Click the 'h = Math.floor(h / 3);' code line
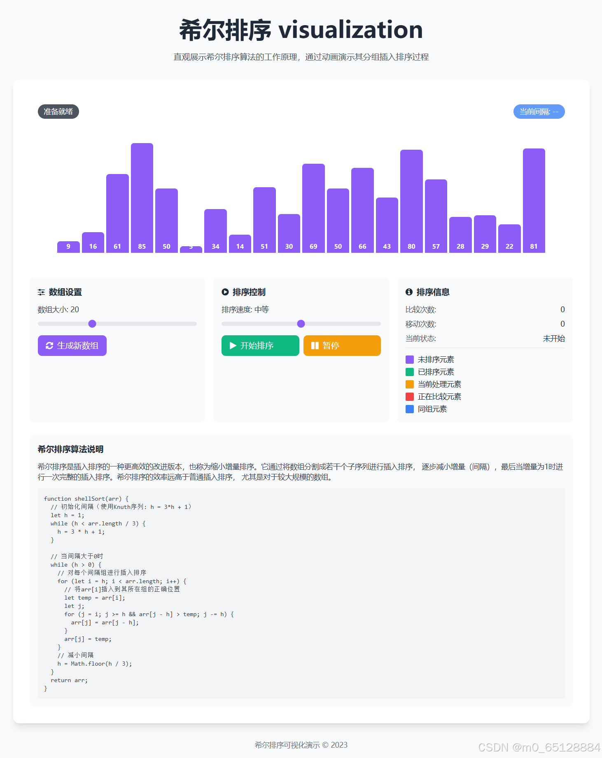This screenshot has width=602, height=758. click(95, 664)
